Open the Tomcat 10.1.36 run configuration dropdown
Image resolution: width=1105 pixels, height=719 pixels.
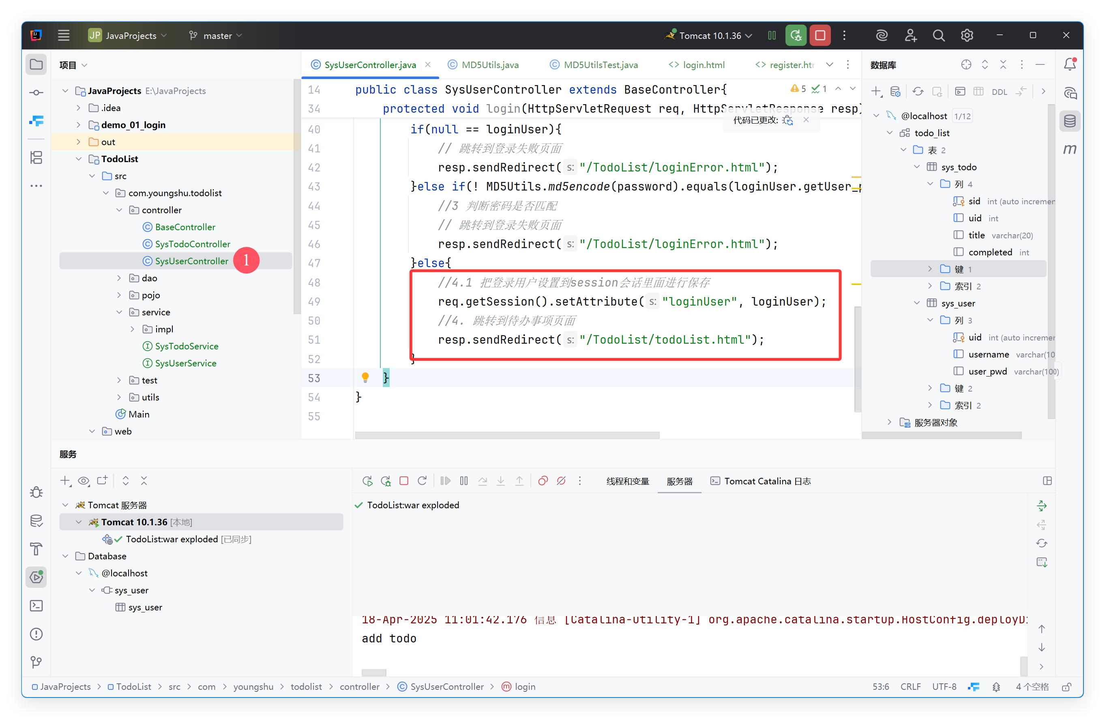point(708,35)
